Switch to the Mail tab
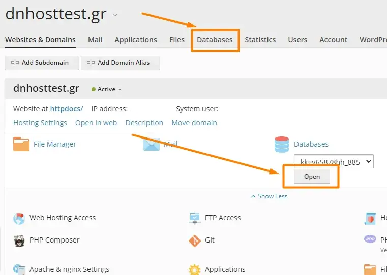The image size is (387, 275). [x=95, y=40]
